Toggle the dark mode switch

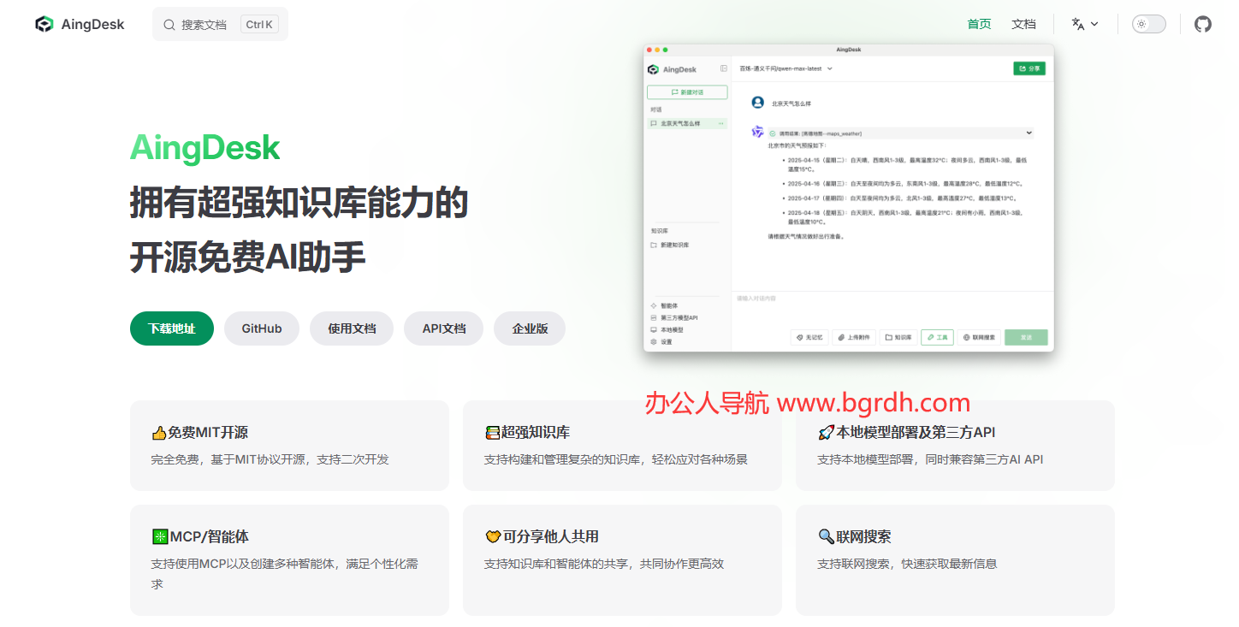click(x=1148, y=23)
